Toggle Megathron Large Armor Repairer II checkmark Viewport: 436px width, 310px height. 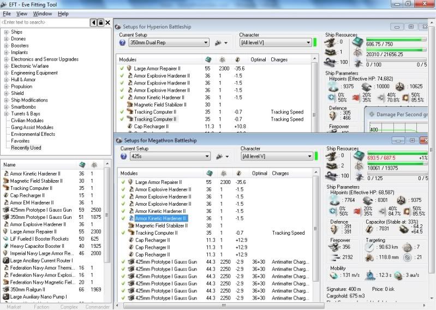click(123, 182)
